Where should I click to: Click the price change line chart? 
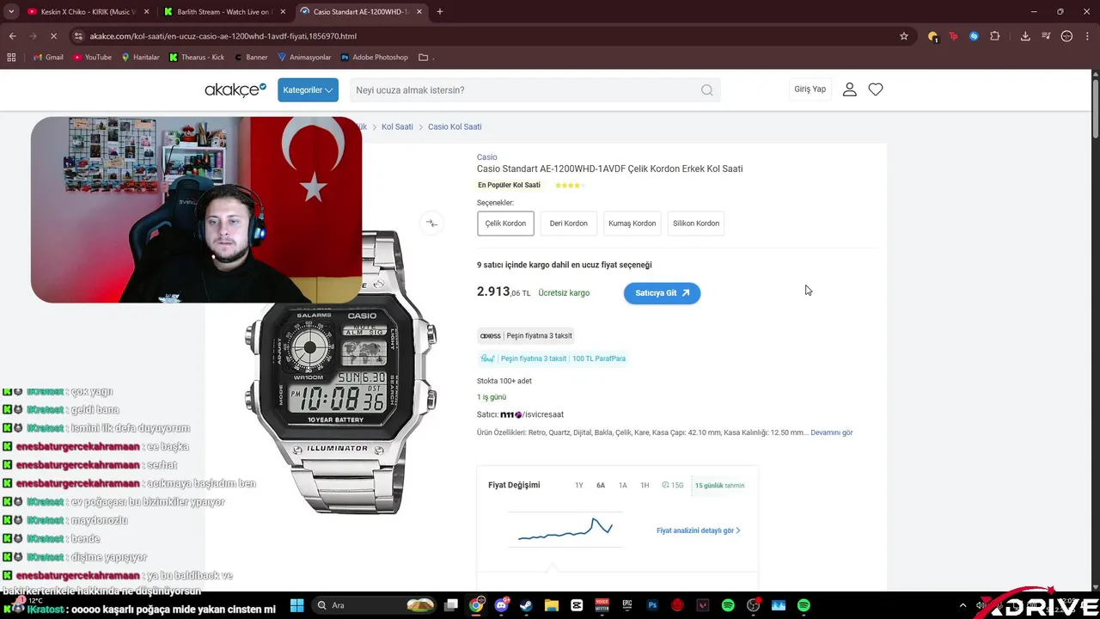(565, 530)
